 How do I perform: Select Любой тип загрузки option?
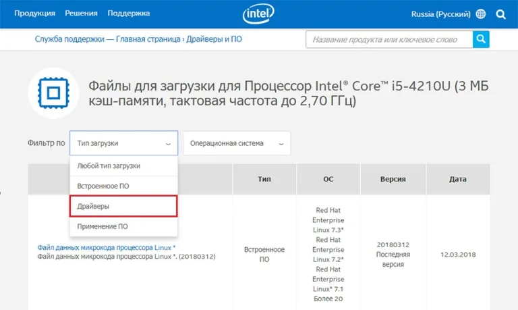point(123,165)
